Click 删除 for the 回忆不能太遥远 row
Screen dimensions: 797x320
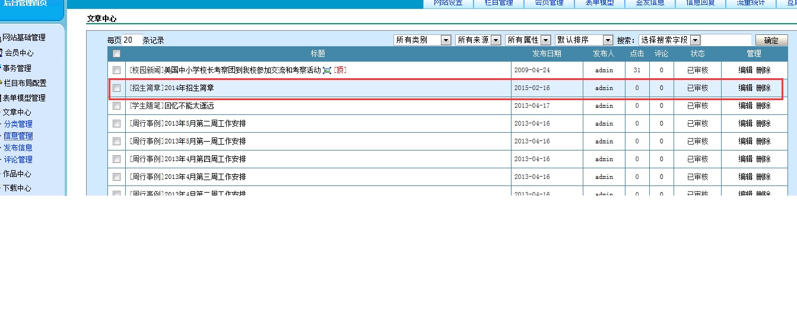763,106
